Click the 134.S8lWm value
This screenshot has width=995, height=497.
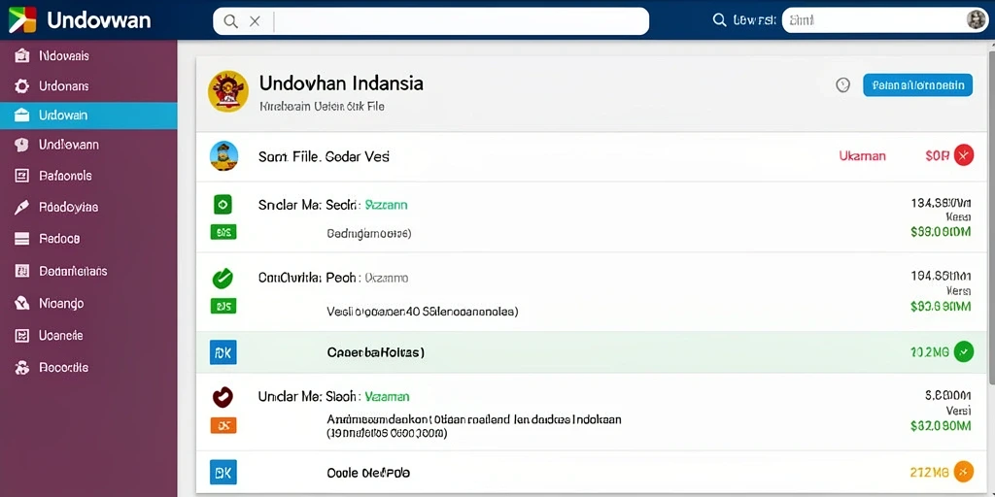[x=941, y=204]
